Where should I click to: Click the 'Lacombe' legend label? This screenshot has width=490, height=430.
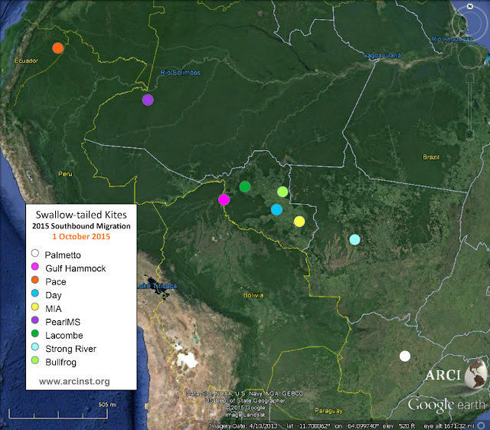point(64,336)
